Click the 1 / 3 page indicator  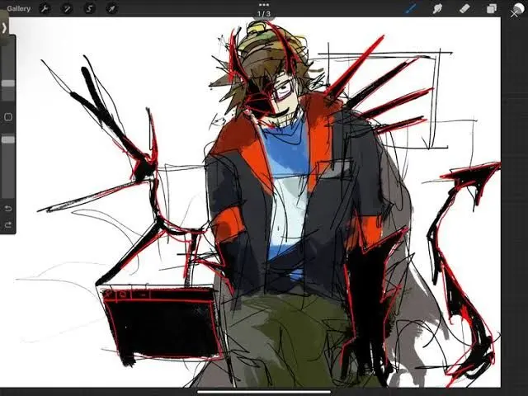coord(264,14)
